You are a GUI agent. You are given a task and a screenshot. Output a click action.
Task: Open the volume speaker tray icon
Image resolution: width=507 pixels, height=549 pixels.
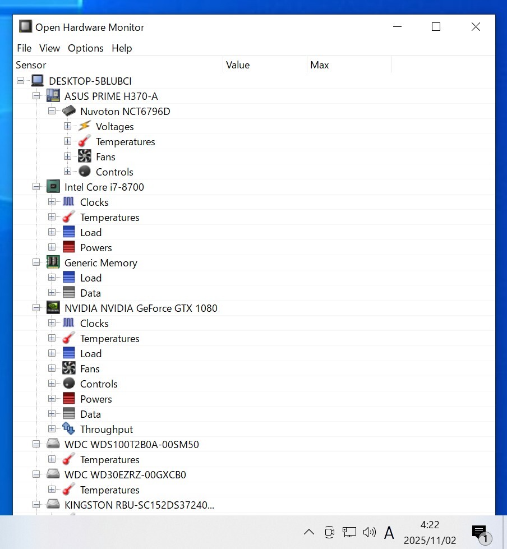pyautogui.click(x=370, y=533)
